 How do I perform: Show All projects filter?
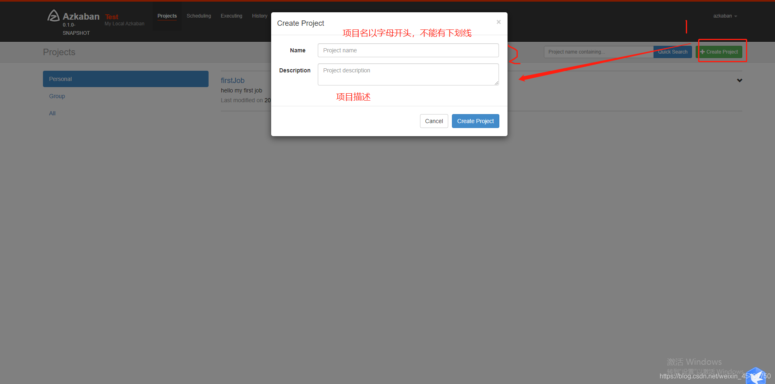(52, 113)
